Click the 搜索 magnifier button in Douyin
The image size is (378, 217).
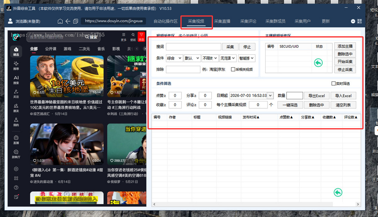(91, 37)
